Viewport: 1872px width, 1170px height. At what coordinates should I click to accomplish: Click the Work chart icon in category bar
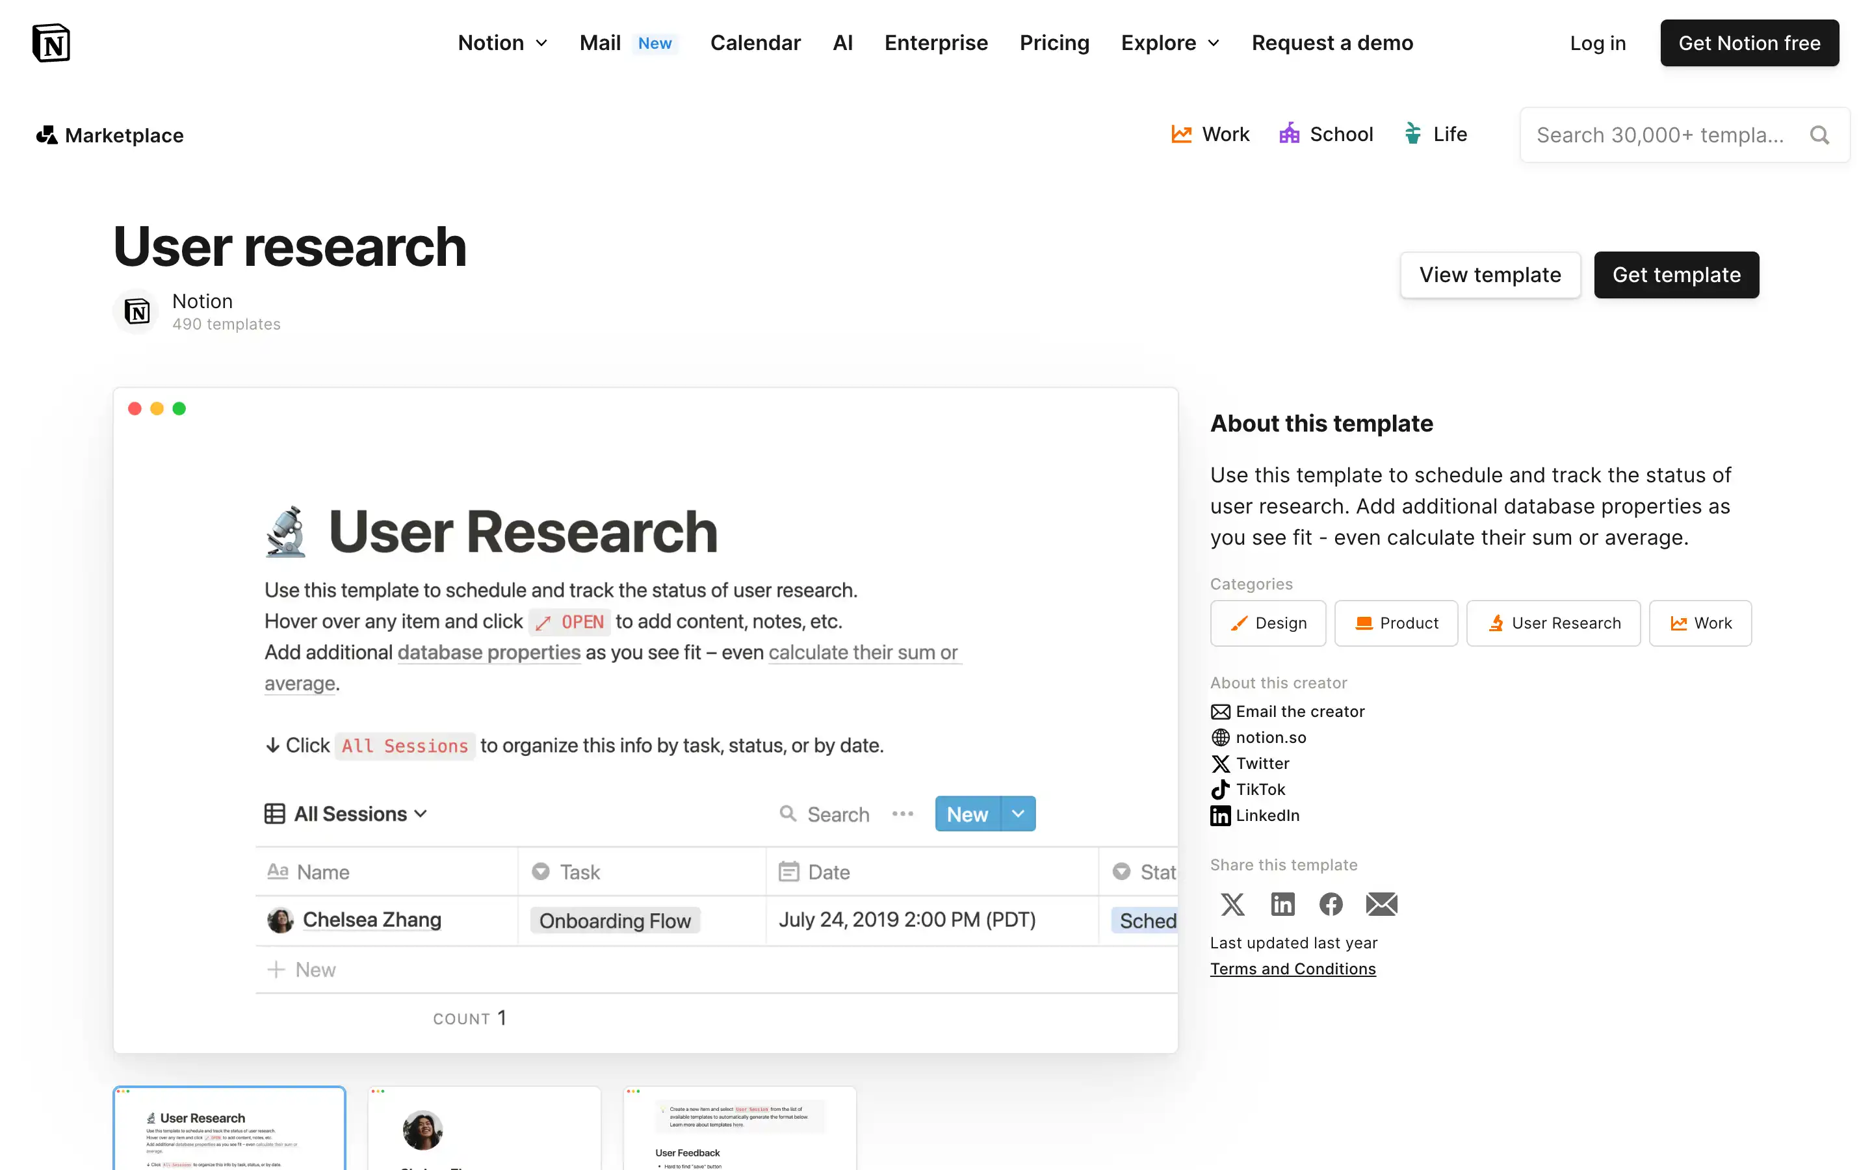click(x=1181, y=135)
